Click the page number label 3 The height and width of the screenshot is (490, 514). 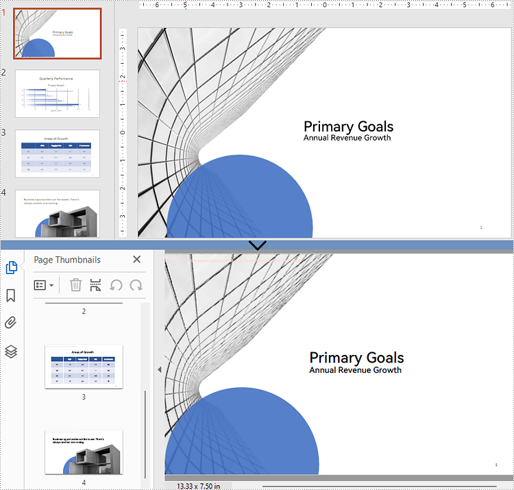[84, 397]
